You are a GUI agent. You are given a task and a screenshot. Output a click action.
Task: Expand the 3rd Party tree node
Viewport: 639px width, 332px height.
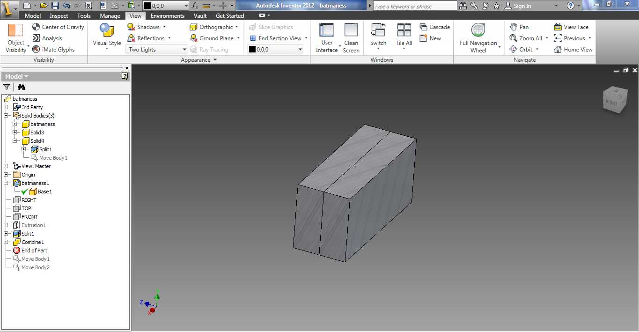click(6, 107)
